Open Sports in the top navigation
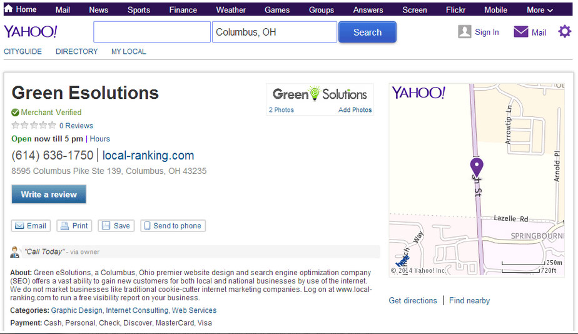Screen dimensions: 578x334 (x=139, y=10)
